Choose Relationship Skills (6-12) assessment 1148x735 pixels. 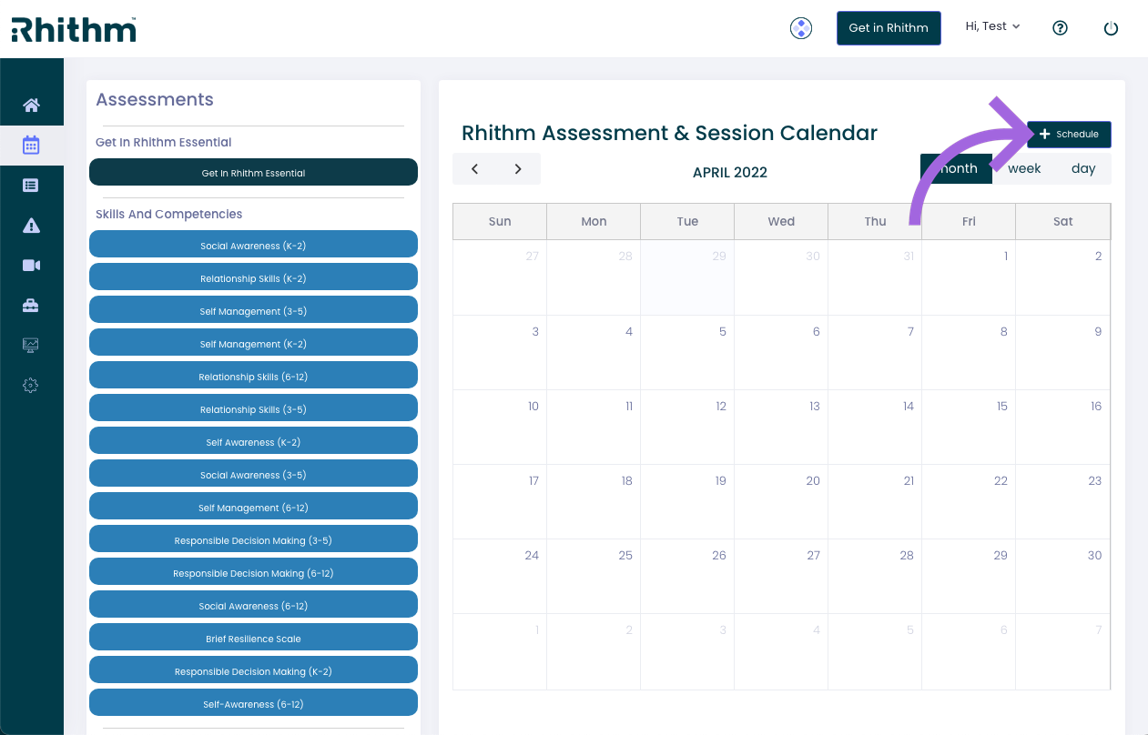coord(253,377)
